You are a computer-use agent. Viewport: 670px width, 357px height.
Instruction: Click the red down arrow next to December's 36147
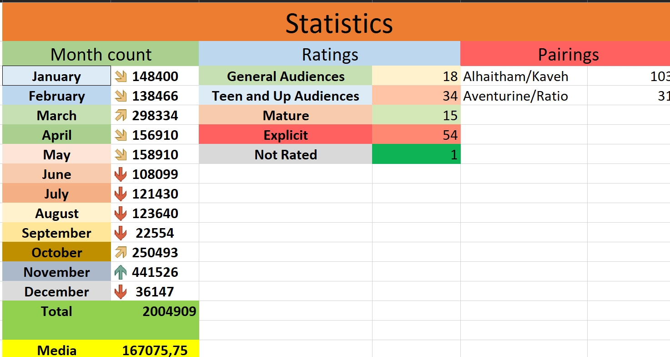(121, 292)
